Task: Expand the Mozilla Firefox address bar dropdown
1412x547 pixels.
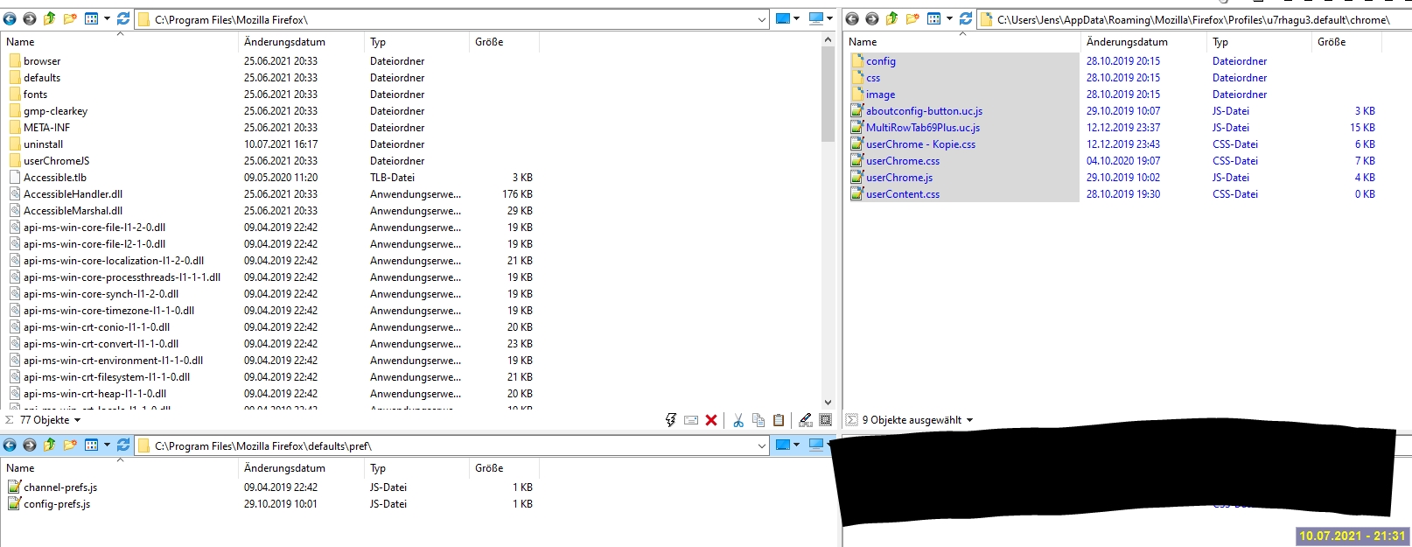Action: coord(762,19)
